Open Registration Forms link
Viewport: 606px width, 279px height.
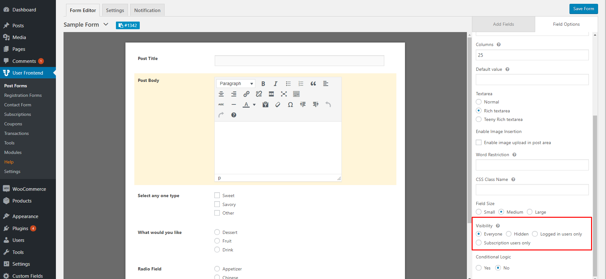(23, 95)
